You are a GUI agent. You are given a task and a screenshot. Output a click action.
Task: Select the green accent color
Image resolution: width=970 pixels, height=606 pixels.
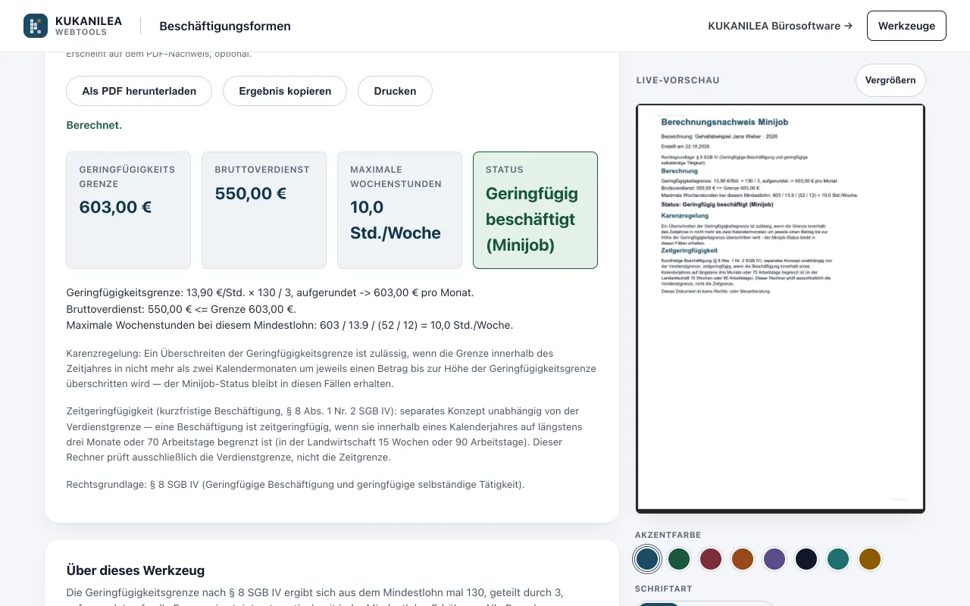coord(679,559)
